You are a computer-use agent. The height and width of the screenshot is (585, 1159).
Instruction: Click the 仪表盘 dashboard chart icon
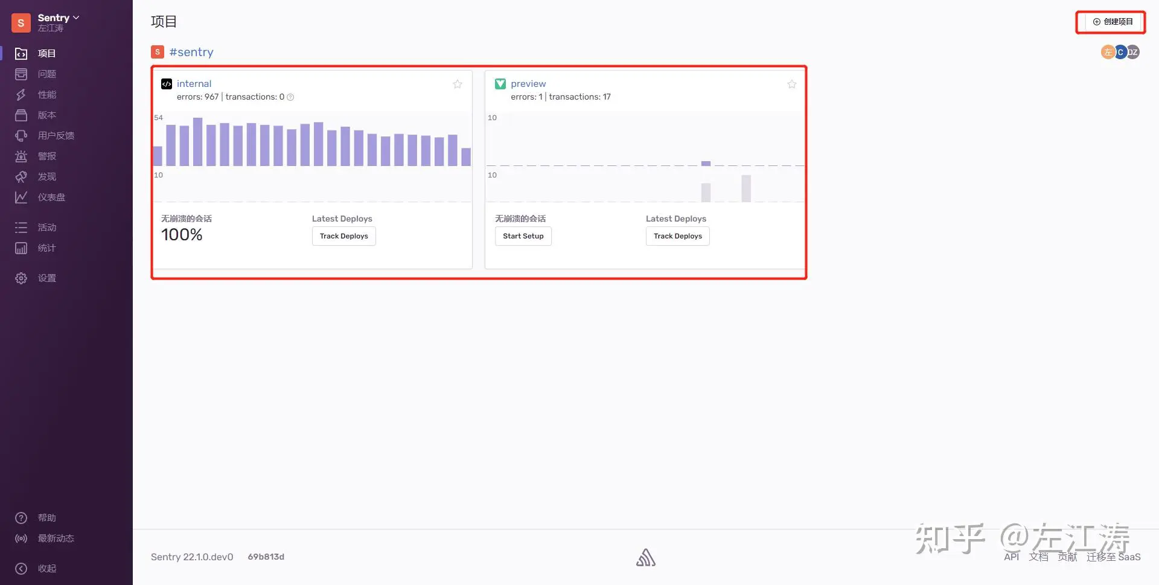point(21,197)
